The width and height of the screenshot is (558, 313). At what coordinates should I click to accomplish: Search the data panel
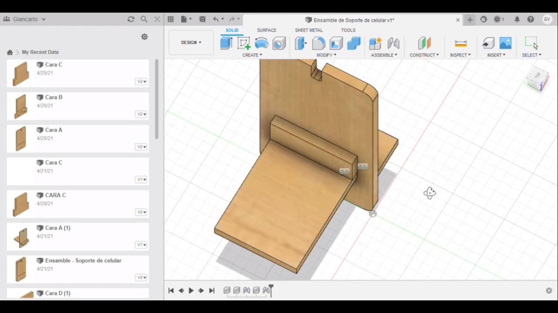(x=144, y=19)
